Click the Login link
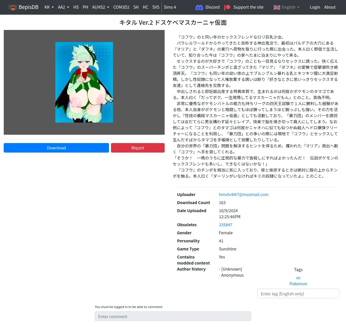346x327 pixels. (315, 7)
